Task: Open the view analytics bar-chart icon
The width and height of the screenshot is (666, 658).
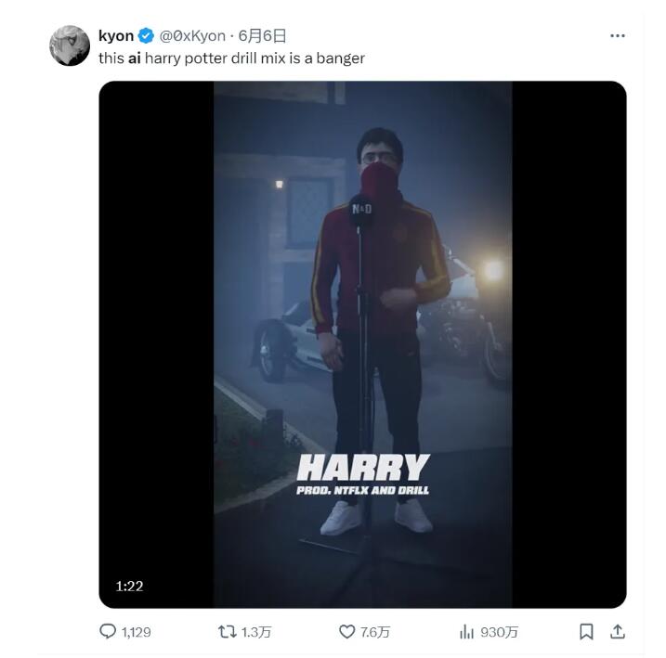Action: [466, 632]
